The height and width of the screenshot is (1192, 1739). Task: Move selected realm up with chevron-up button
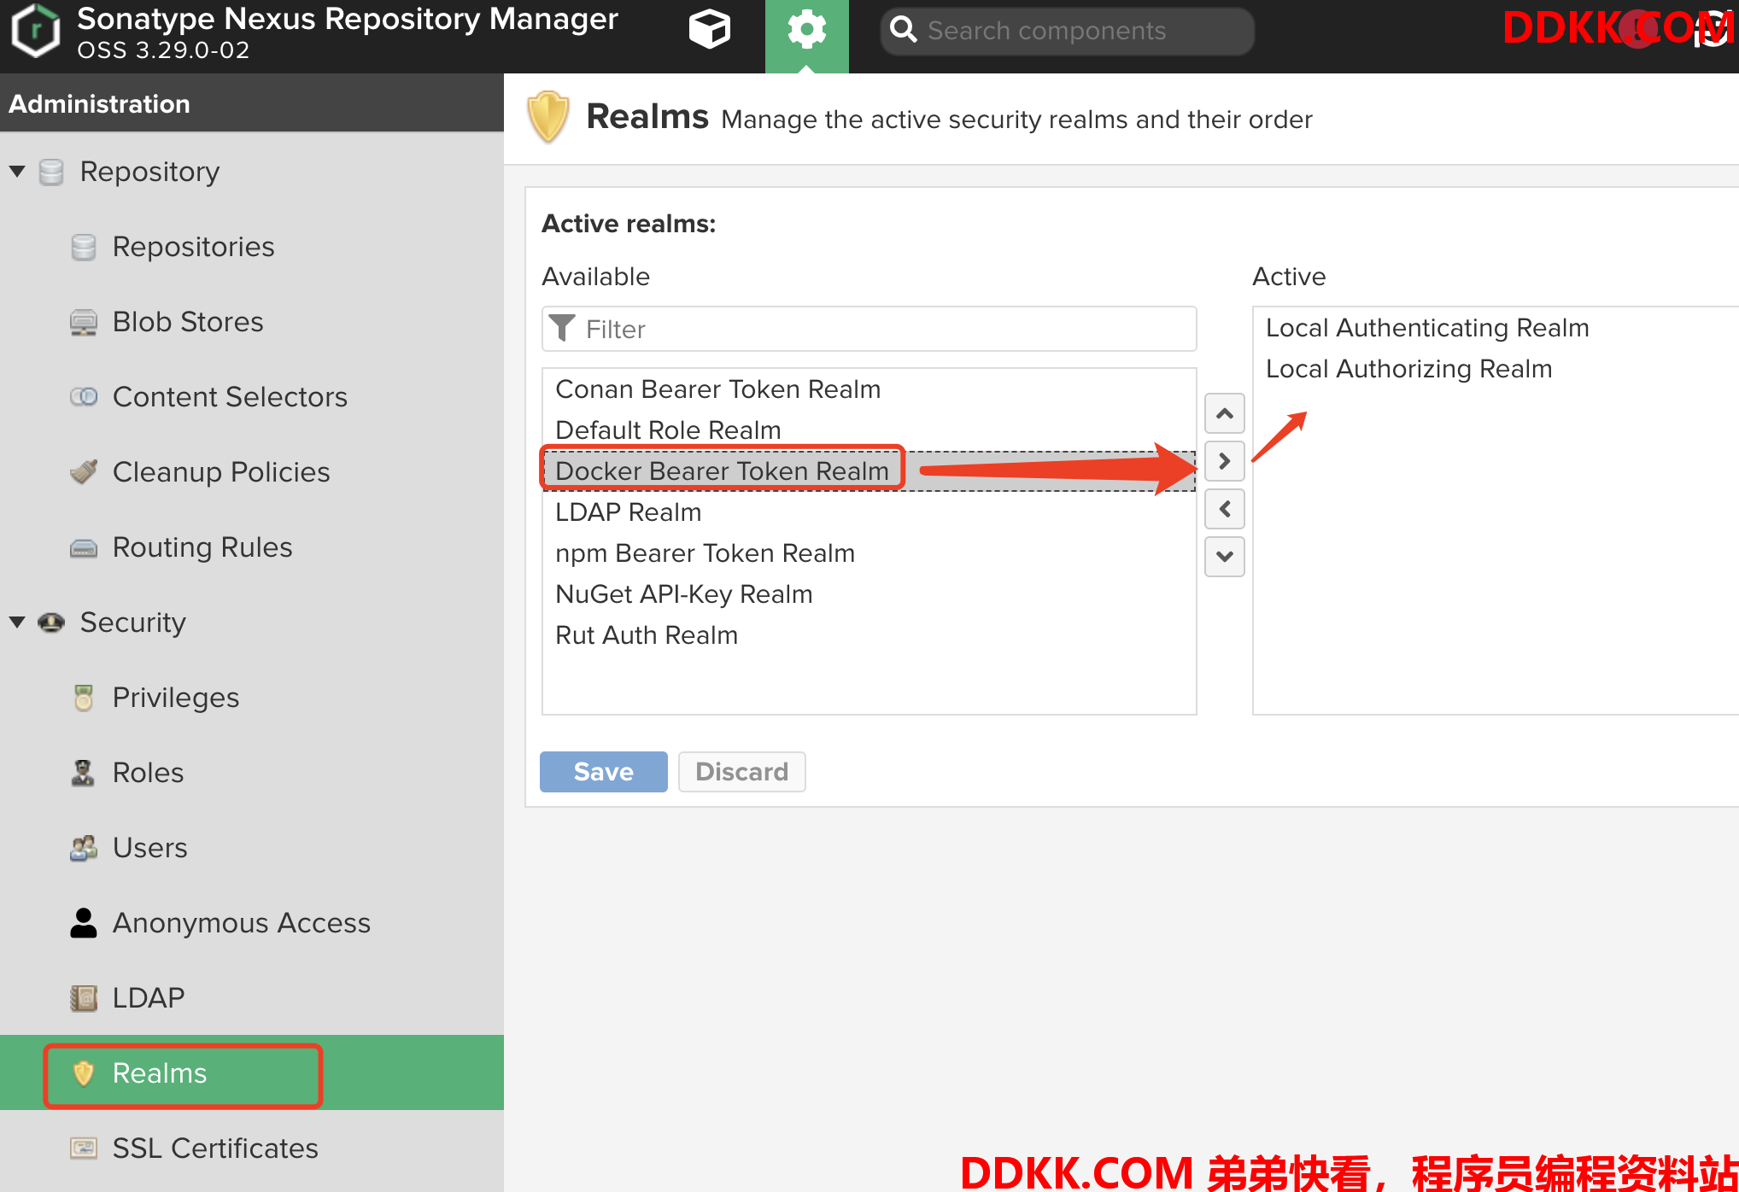pos(1224,413)
